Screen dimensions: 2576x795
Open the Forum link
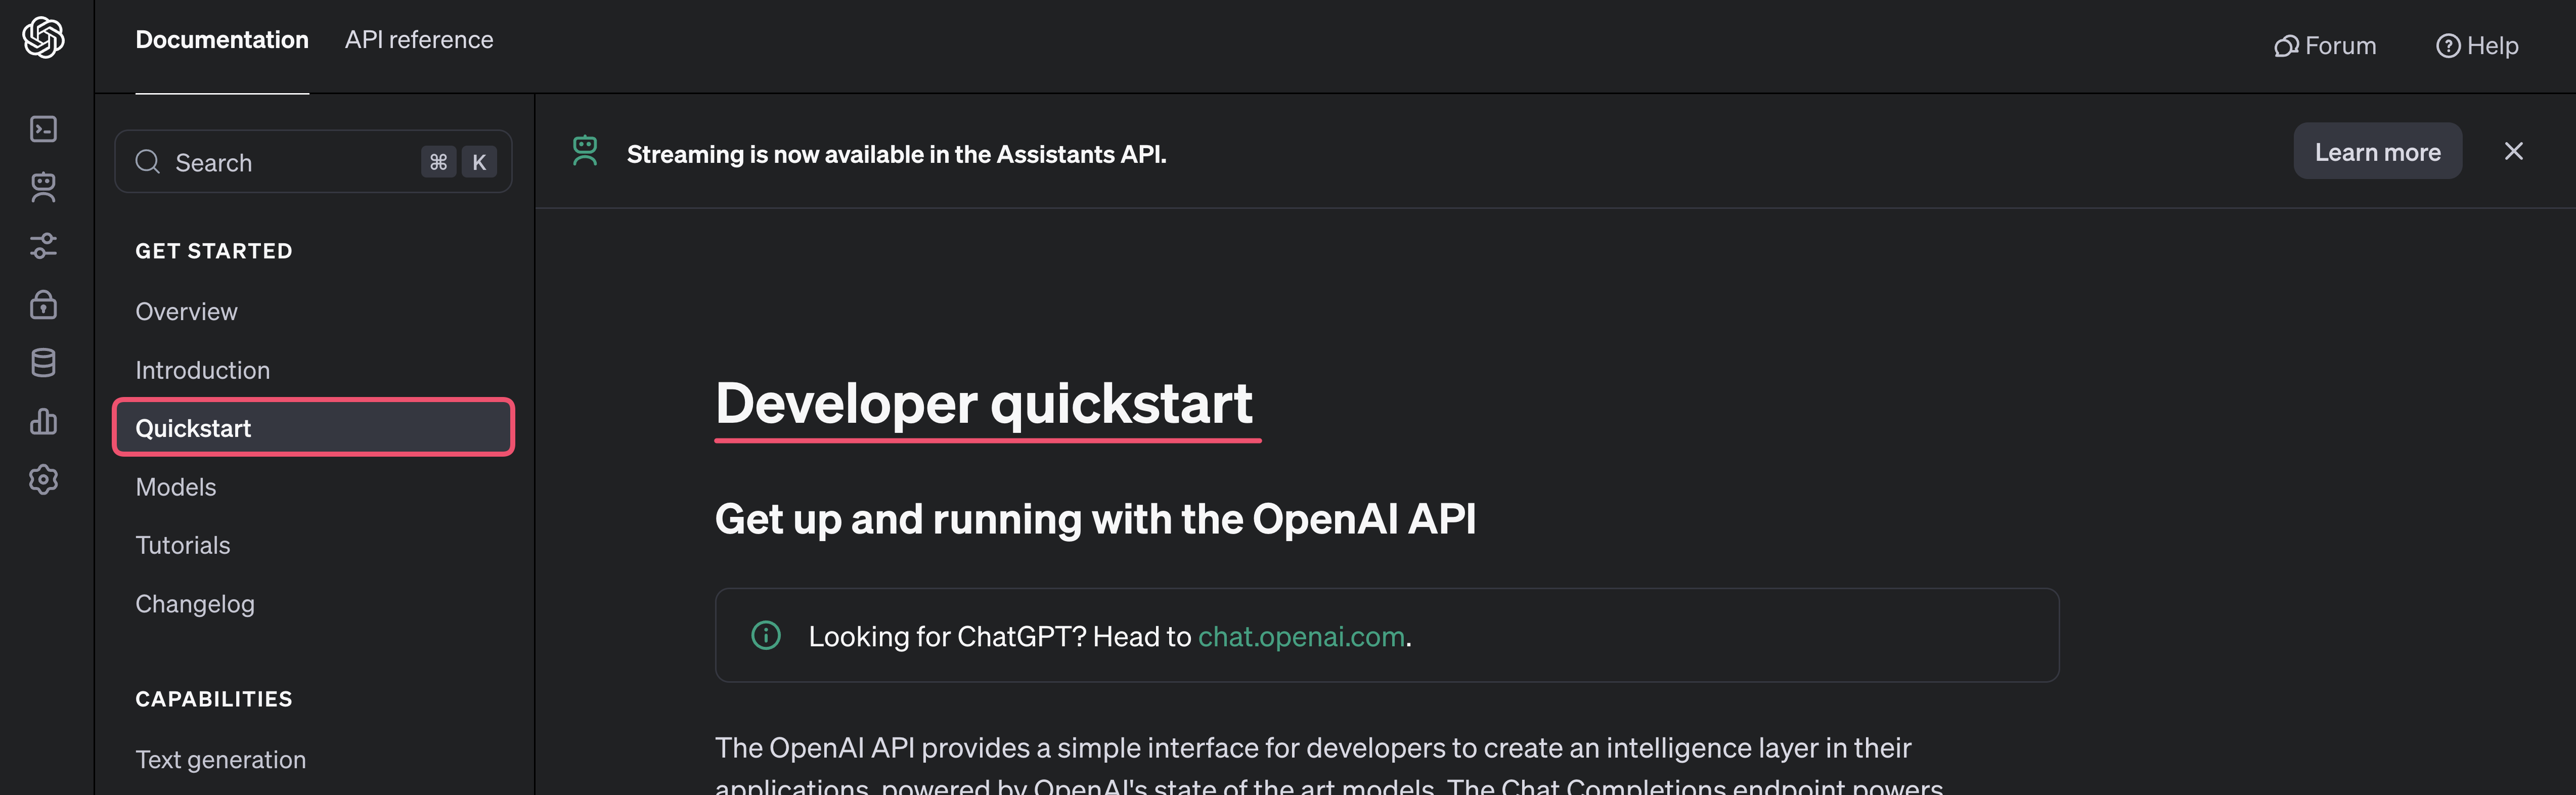coord(2325,46)
